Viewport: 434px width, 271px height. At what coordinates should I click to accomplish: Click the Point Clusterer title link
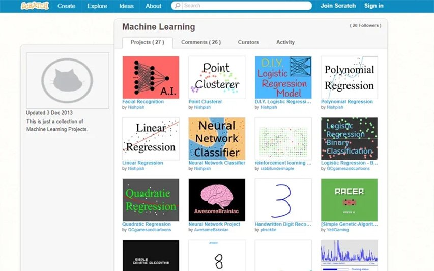[205, 102]
